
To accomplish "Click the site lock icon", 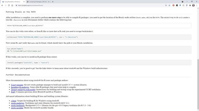I will pyautogui.click(x=16, y=6).
